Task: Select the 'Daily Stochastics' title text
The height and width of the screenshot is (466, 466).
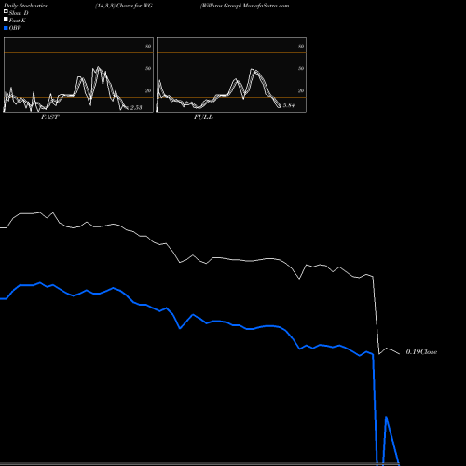Action: click(25, 6)
